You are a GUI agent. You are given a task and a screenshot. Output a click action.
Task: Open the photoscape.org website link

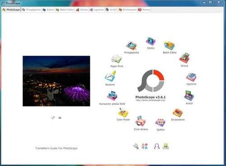click(x=151, y=100)
